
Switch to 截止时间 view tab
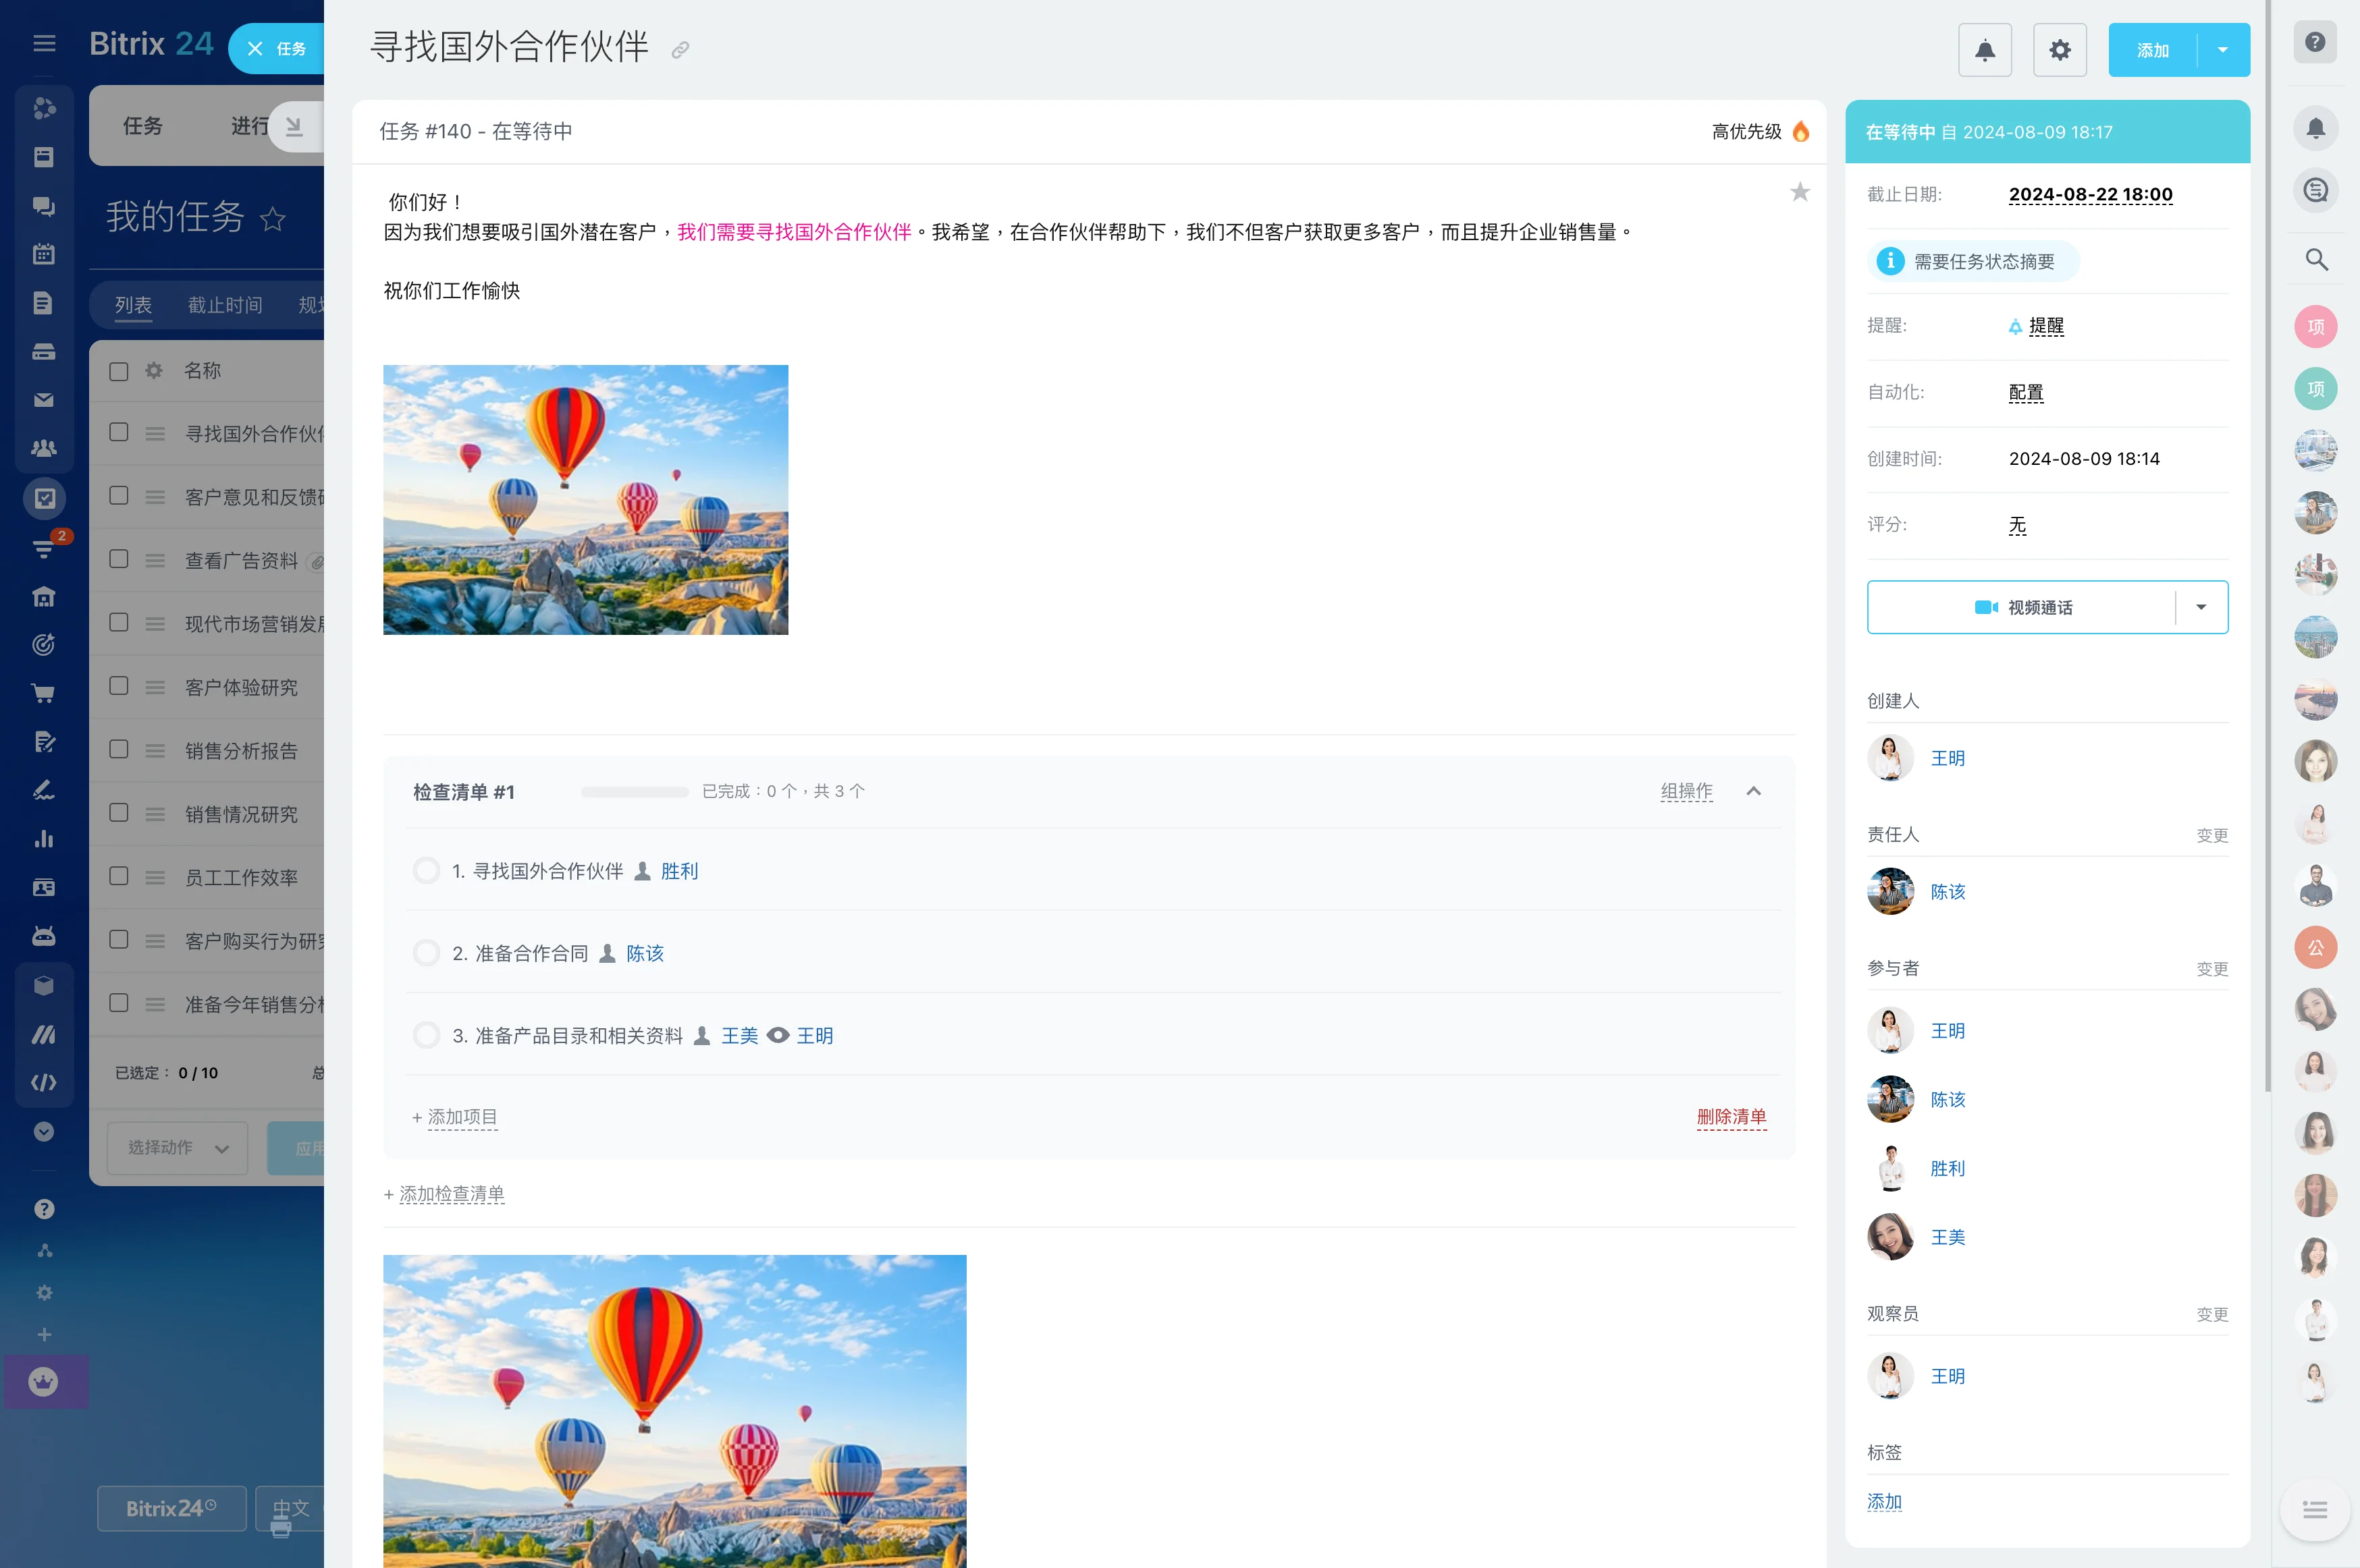(x=225, y=305)
